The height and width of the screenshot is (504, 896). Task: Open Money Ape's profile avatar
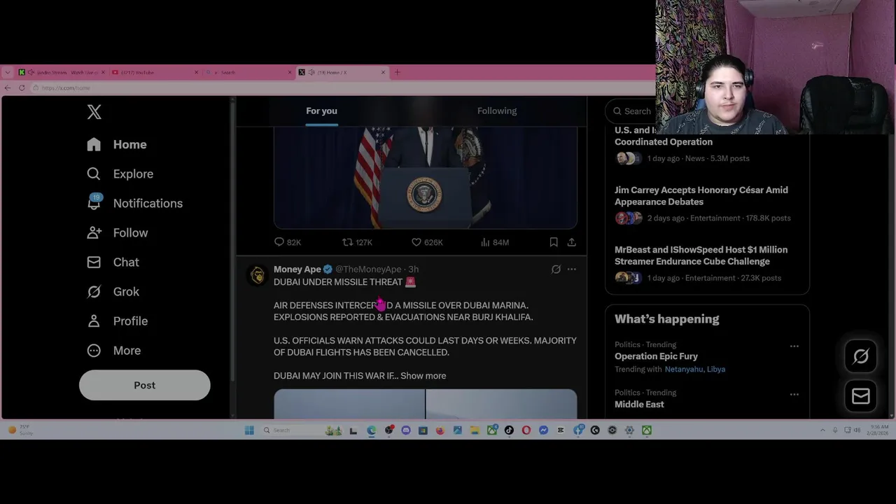(258, 274)
